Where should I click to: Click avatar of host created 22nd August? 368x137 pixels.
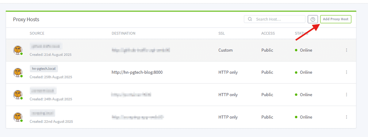[18, 117]
